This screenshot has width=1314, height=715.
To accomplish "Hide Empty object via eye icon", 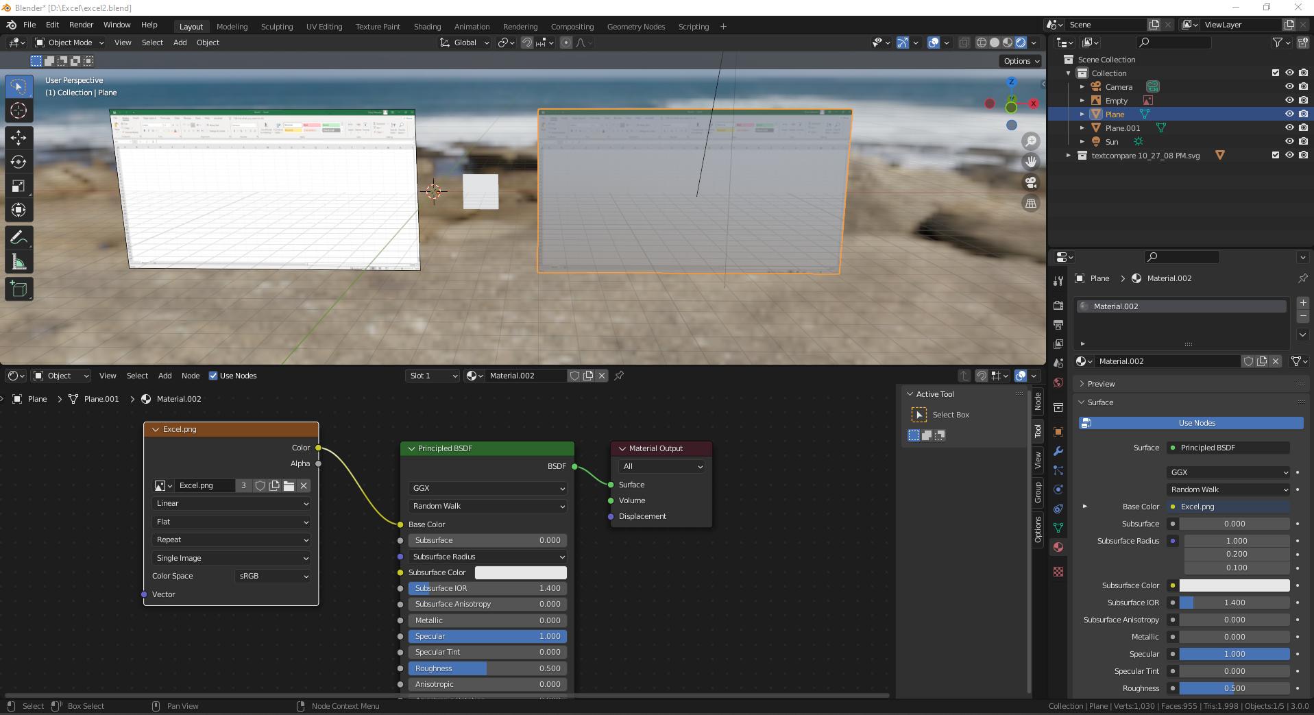I will [1289, 101].
